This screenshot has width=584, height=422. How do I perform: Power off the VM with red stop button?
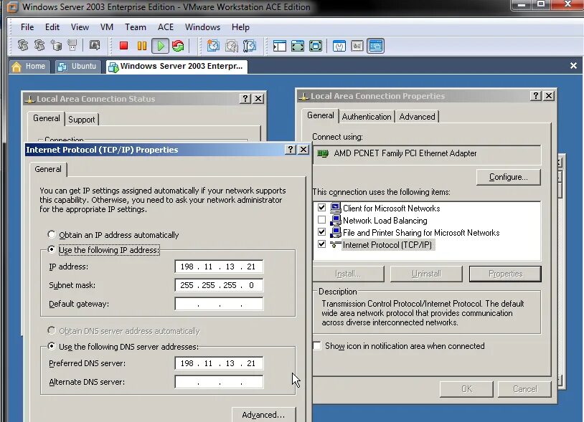[123, 46]
